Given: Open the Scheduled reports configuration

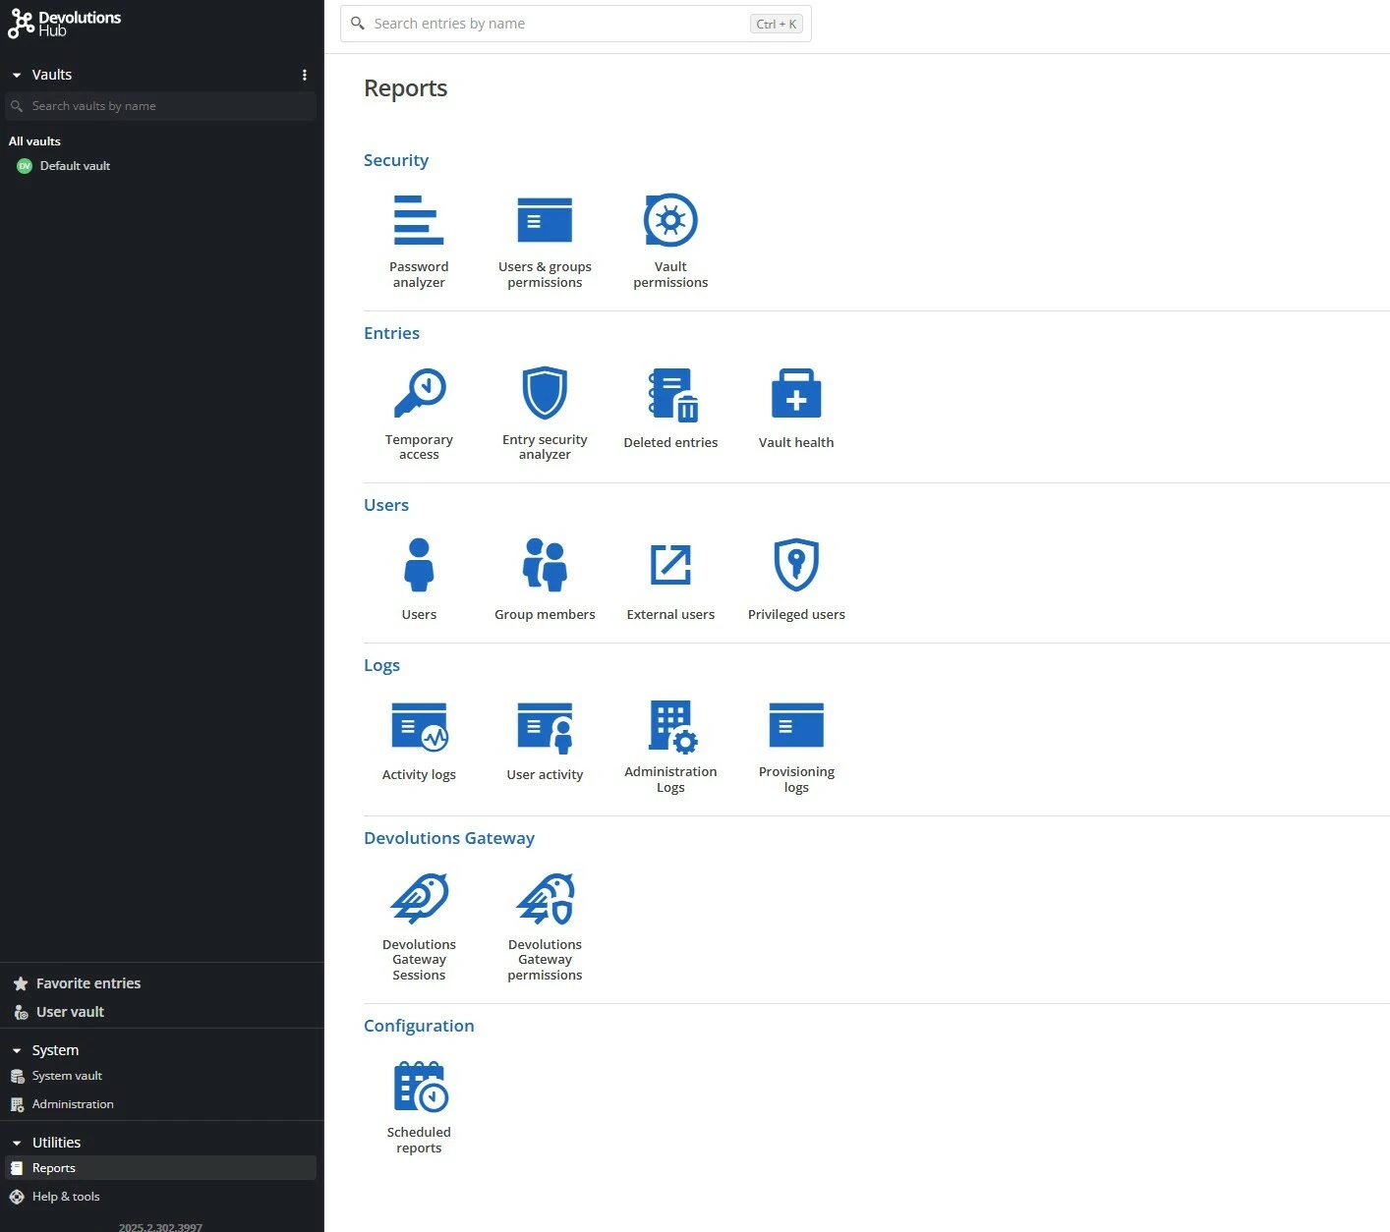Looking at the screenshot, I should tap(419, 1107).
